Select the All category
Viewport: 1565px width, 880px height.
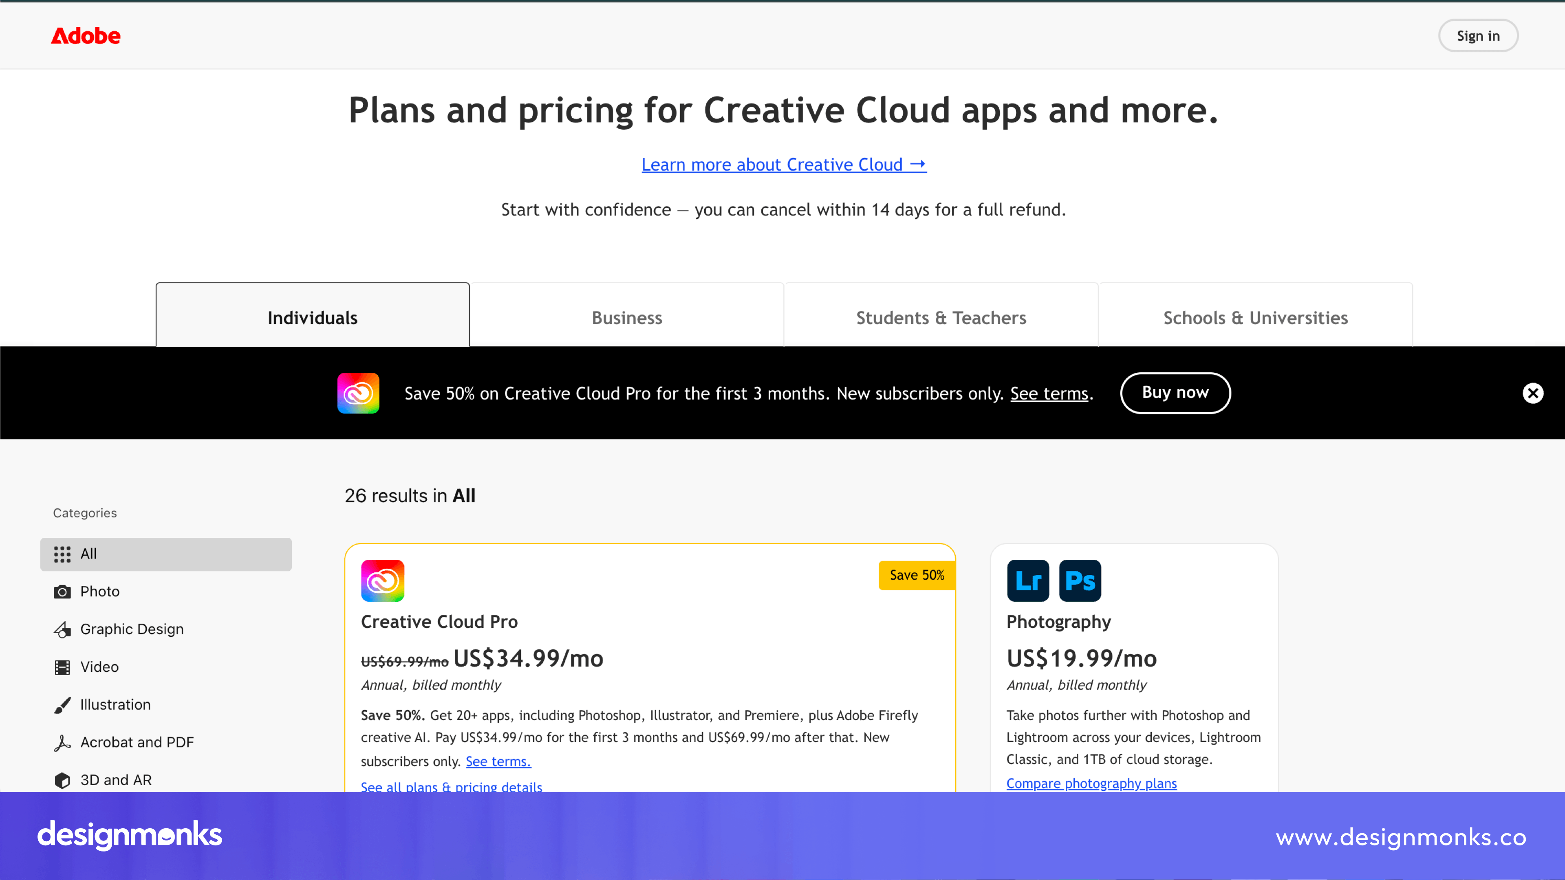pos(166,554)
